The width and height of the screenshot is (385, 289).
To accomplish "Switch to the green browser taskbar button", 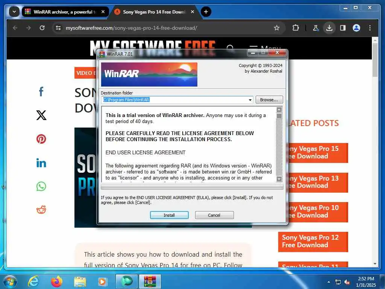I will click(127, 281).
